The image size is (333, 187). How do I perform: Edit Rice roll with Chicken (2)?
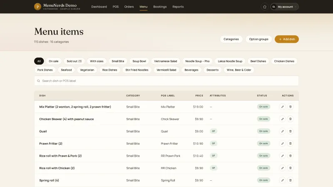[x=282, y=168]
